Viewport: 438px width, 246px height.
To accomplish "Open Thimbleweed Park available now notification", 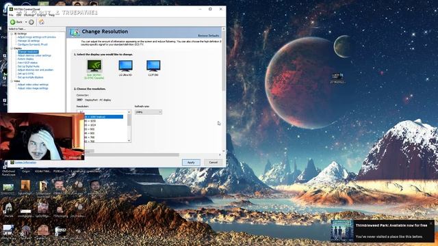I will [x=391, y=225].
